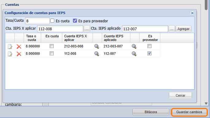Click the Cerrar button
Screen dimensions: 210x118
(180, 95)
